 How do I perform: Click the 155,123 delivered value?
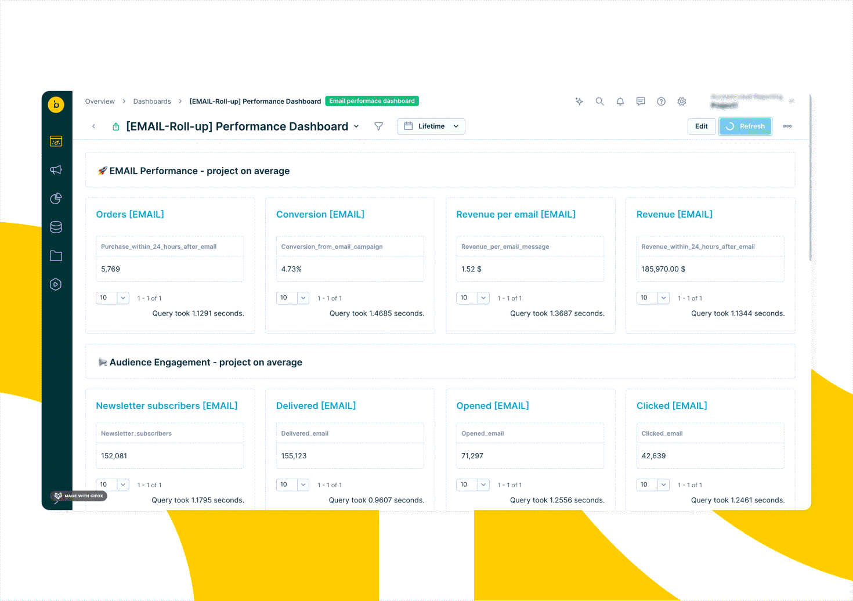(294, 456)
